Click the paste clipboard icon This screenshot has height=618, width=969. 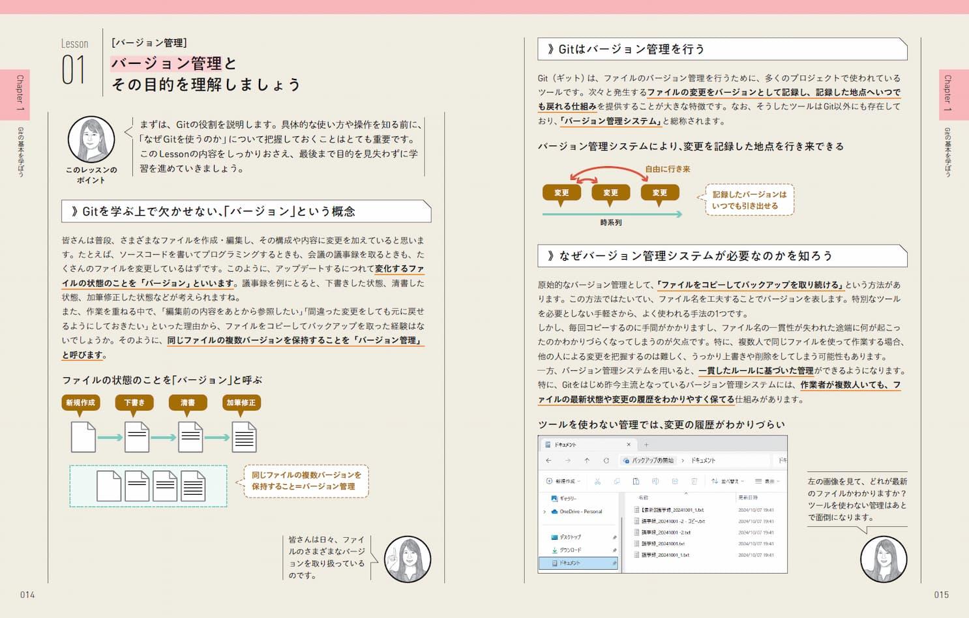click(636, 481)
